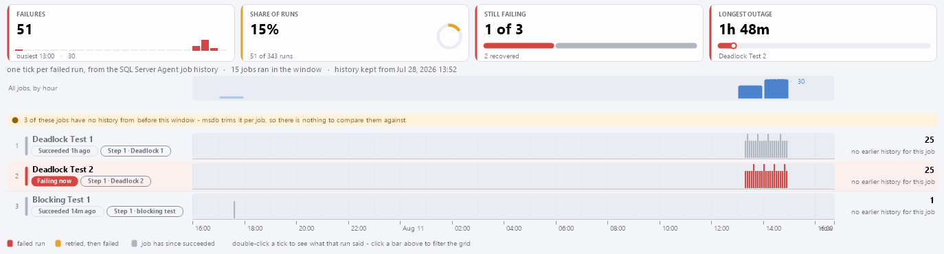Select the Blocking Test 1 job name
This screenshot has width=944, height=254.
pos(61,200)
